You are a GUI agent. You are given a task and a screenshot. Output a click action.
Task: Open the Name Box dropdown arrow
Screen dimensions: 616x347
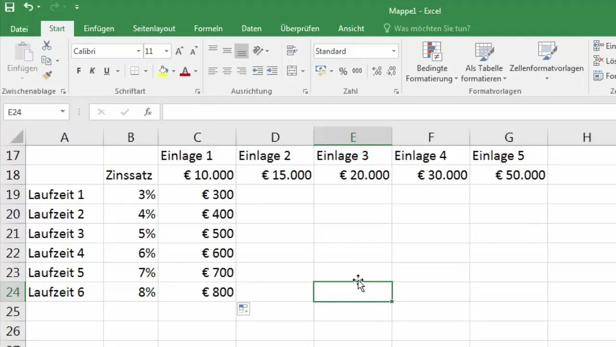pos(63,112)
